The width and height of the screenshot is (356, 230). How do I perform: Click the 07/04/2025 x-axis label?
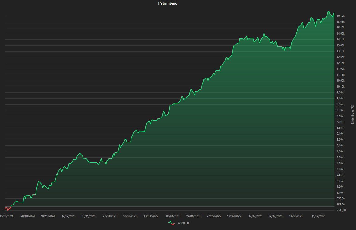pyautogui.click(x=173, y=216)
